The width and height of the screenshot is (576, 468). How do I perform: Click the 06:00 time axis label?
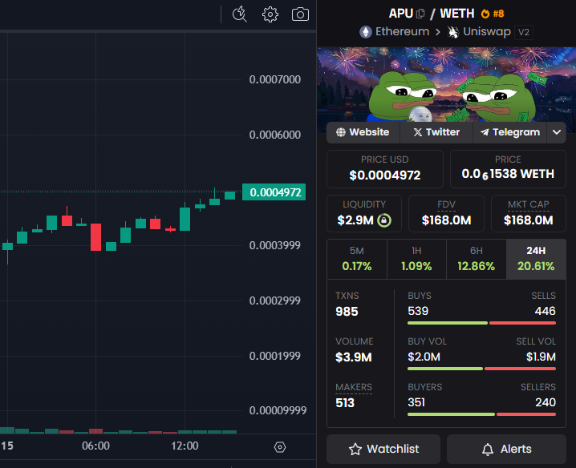pos(96,446)
